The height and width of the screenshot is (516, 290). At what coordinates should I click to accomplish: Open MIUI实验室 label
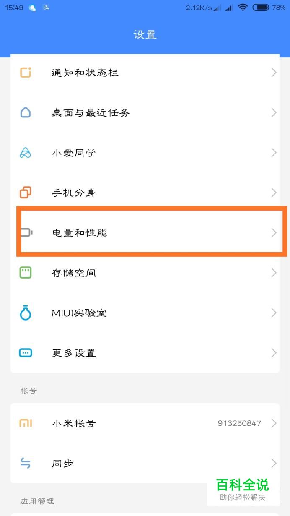tap(79, 313)
